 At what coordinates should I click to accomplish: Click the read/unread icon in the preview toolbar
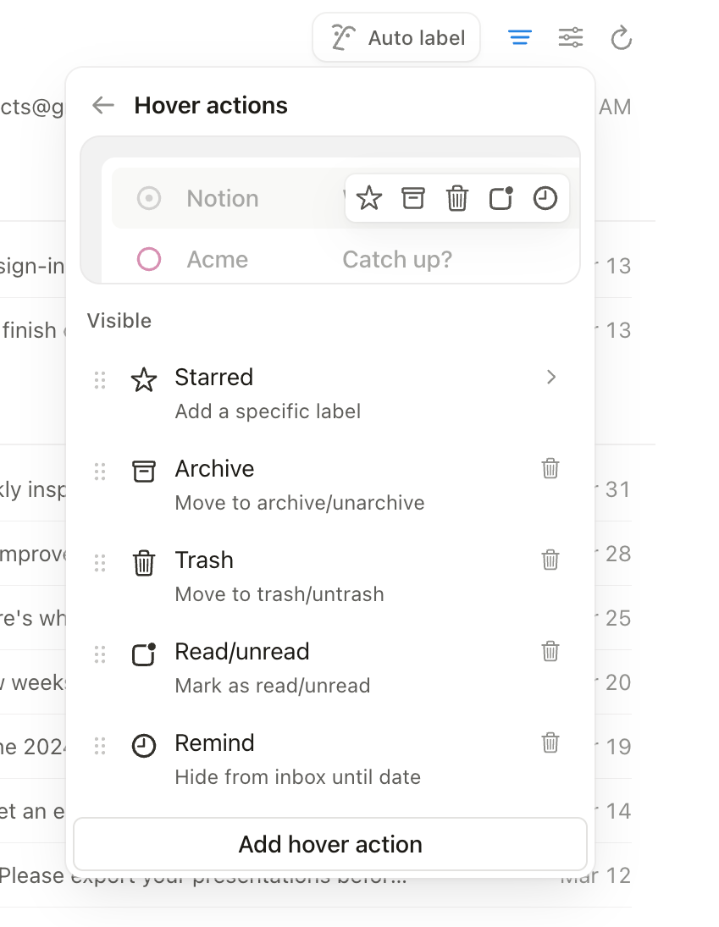pos(501,198)
